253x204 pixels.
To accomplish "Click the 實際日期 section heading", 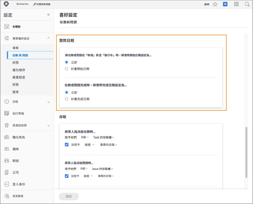I will (x=67, y=40).
